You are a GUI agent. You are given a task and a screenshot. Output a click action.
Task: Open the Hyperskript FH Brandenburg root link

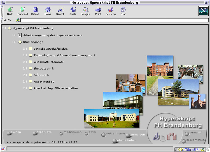click(x=33, y=28)
